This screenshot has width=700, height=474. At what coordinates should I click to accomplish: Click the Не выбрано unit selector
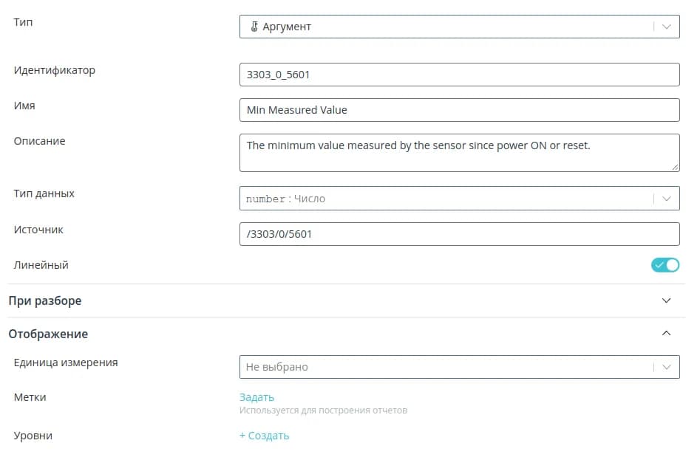[x=444, y=367]
